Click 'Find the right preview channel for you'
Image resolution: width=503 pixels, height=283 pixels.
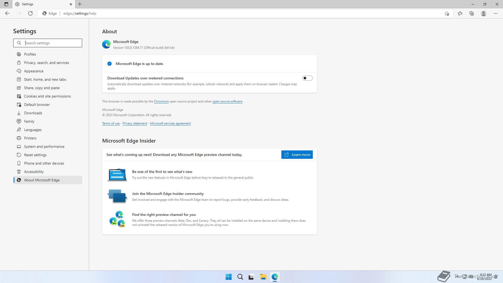coord(164,215)
